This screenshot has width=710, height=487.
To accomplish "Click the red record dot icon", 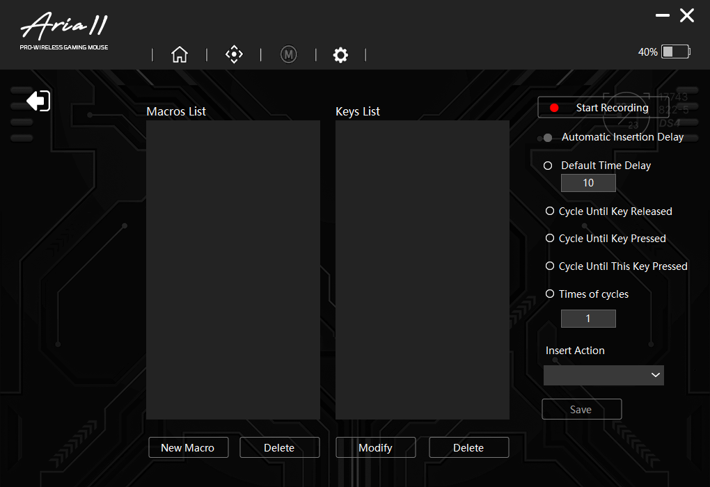I will [x=554, y=108].
